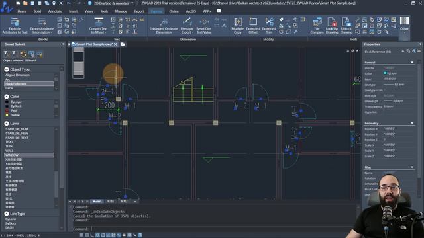
Task: Click the Unlock Drawing tool
Action: click(x=346, y=26)
